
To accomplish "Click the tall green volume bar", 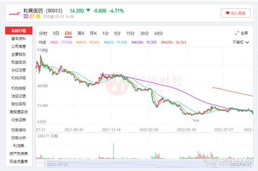I will pos(113,151).
